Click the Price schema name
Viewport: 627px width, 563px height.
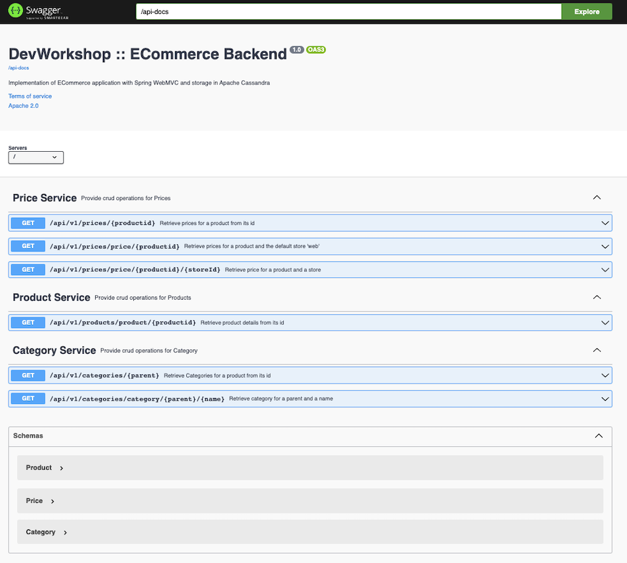pos(34,501)
